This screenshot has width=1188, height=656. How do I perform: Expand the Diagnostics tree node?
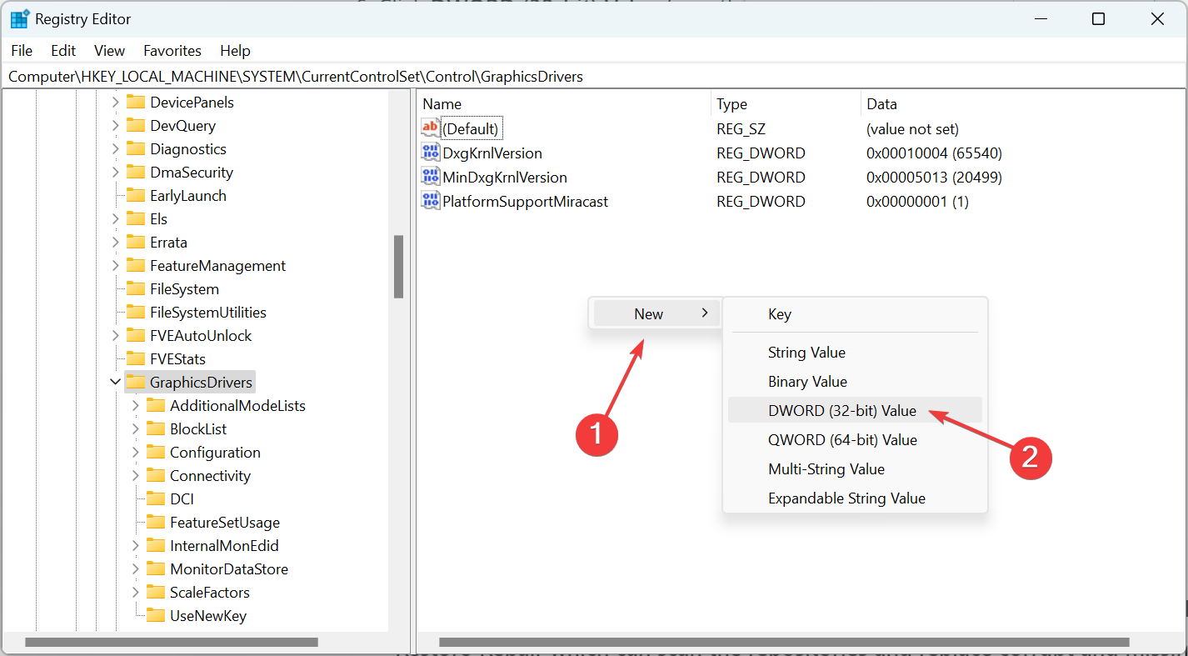click(115, 148)
